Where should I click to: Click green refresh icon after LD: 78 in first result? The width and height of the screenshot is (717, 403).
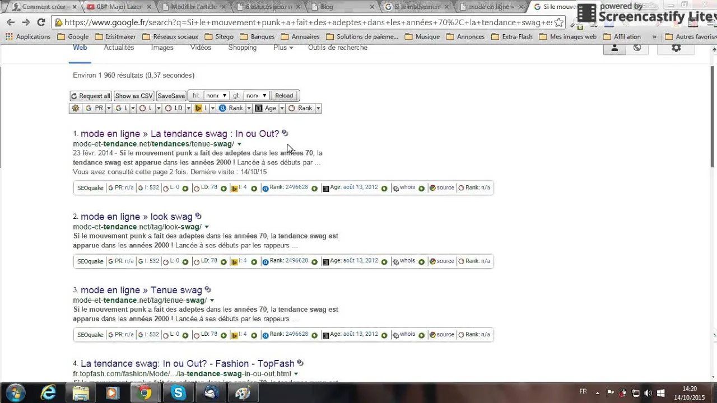pos(224,189)
